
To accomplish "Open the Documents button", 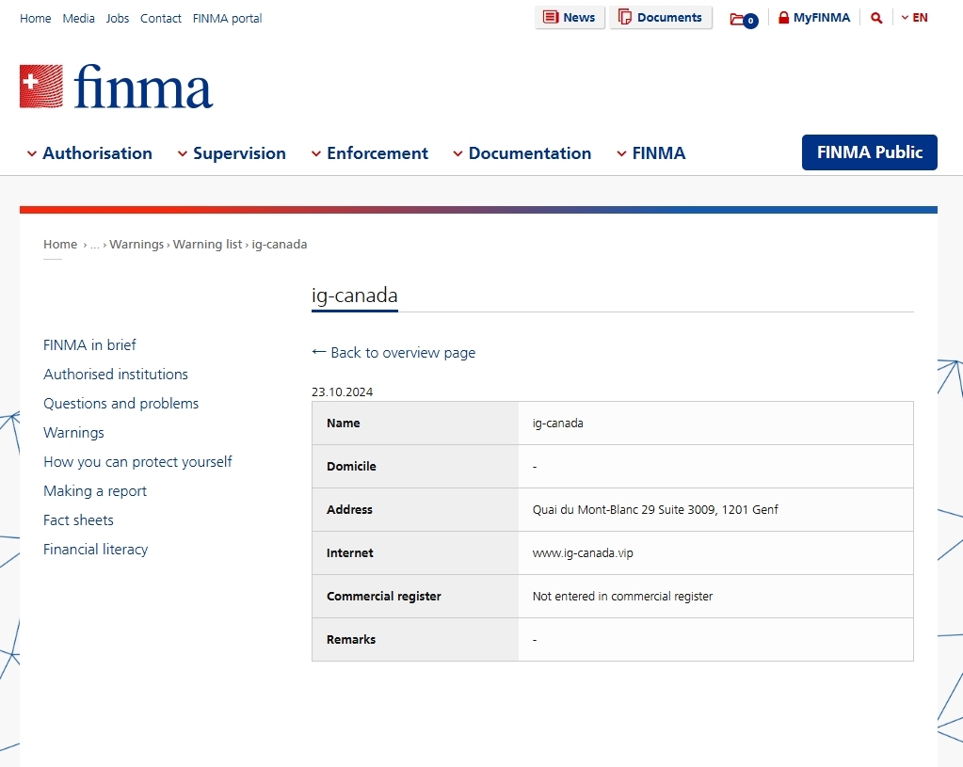I will [660, 18].
